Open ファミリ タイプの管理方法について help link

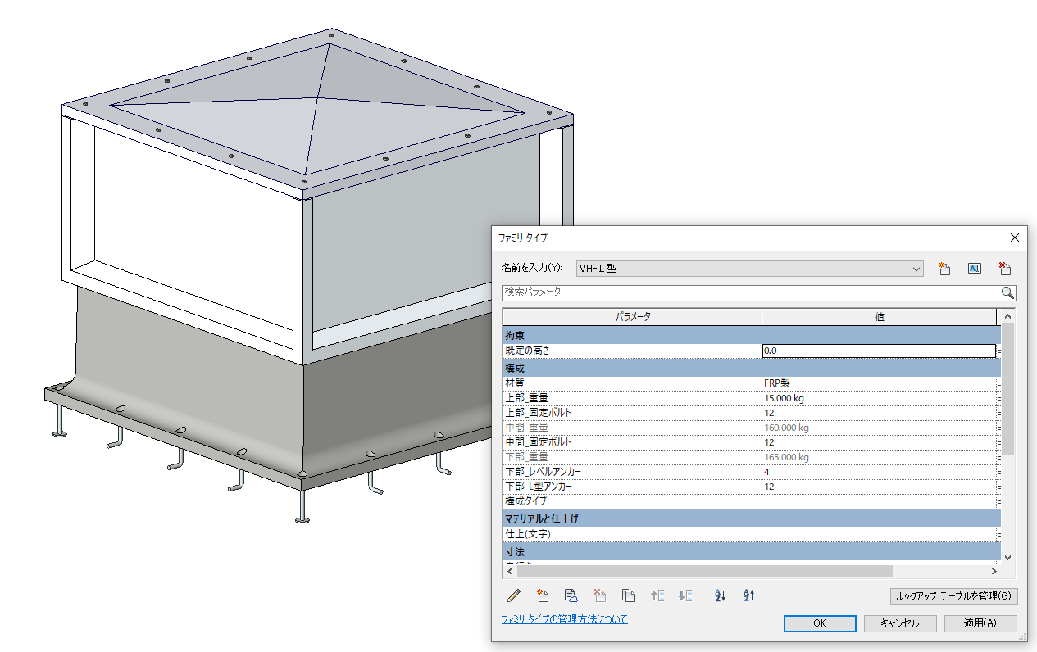pyautogui.click(x=564, y=620)
